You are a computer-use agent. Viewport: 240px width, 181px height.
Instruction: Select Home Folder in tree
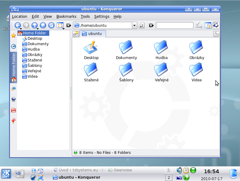tap(33, 33)
